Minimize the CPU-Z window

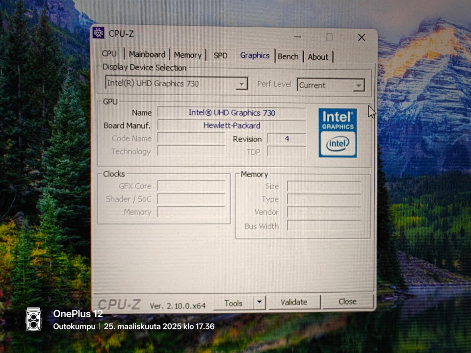tap(298, 37)
